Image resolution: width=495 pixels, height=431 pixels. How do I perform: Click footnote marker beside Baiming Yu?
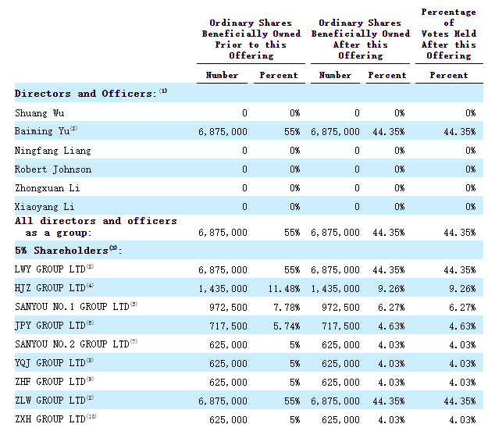point(73,129)
